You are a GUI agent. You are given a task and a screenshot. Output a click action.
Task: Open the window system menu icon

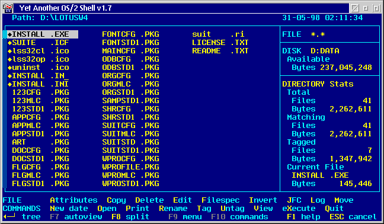(8, 8)
